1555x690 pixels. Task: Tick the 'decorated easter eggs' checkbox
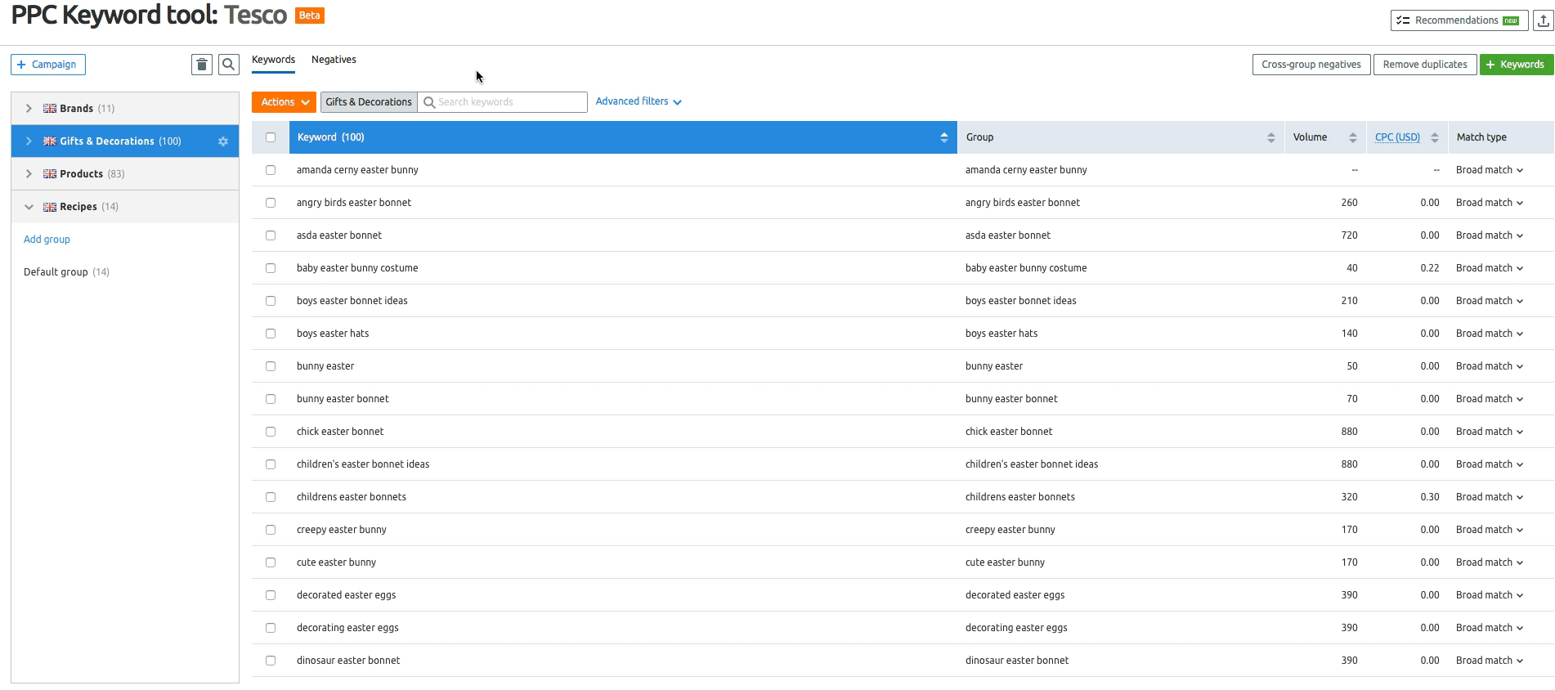pos(271,595)
